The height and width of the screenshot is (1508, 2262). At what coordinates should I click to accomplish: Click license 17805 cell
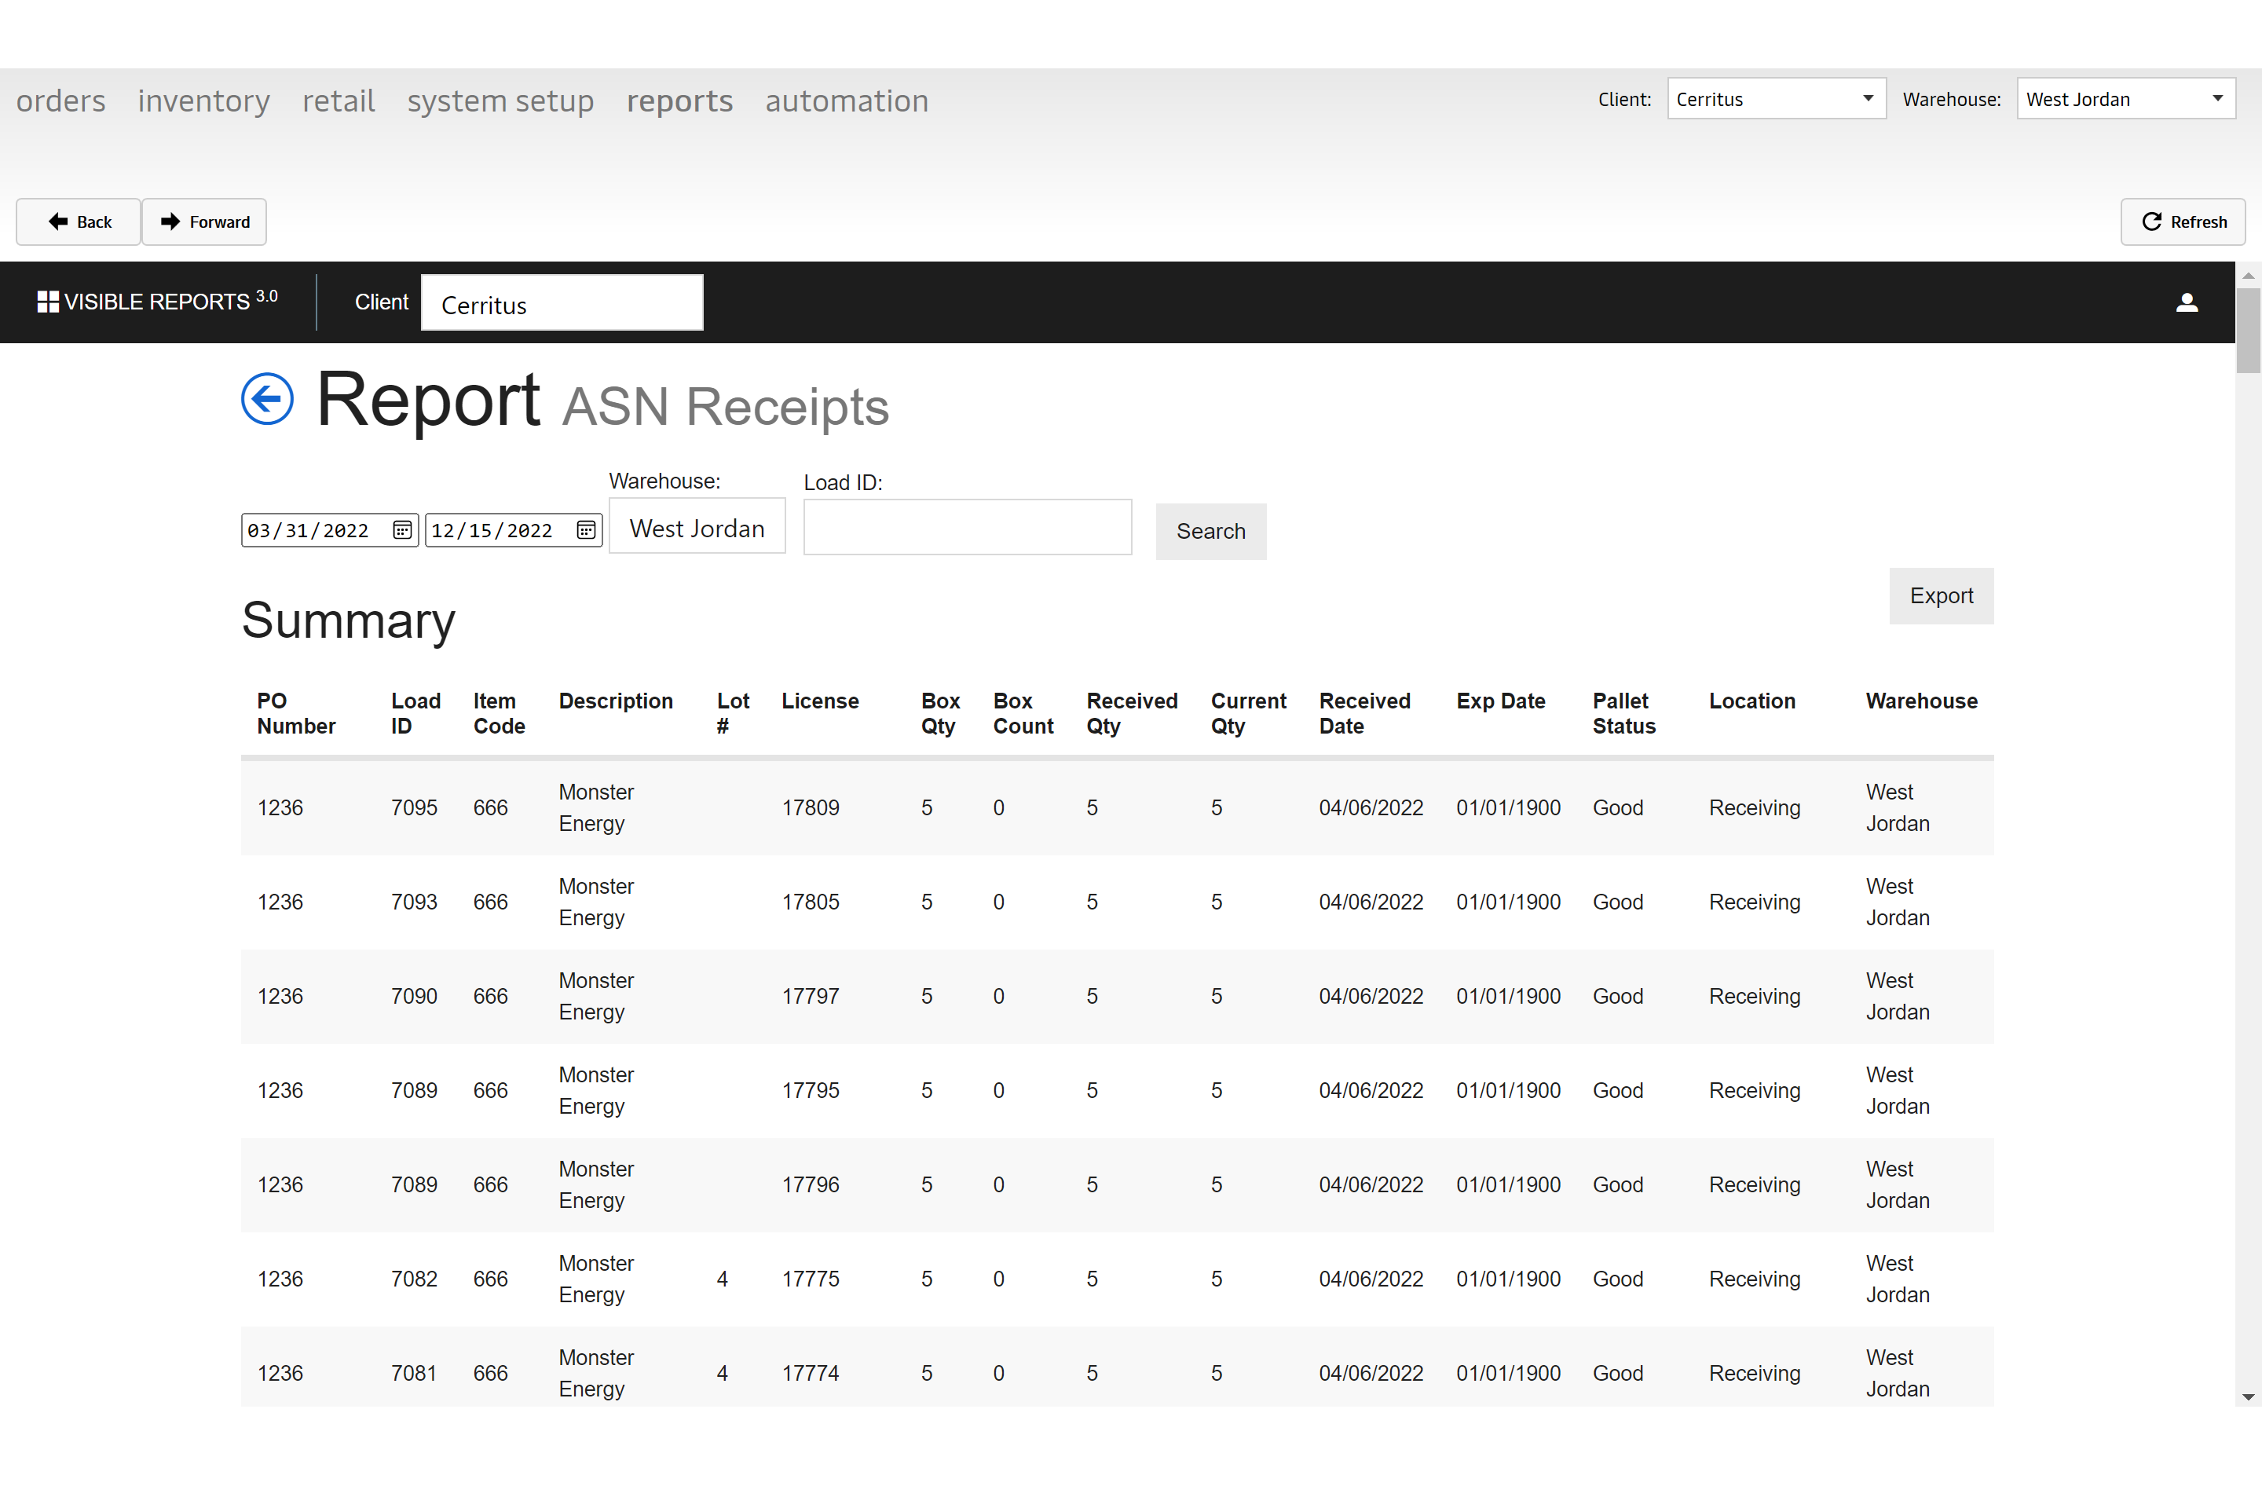tap(811, 902)
